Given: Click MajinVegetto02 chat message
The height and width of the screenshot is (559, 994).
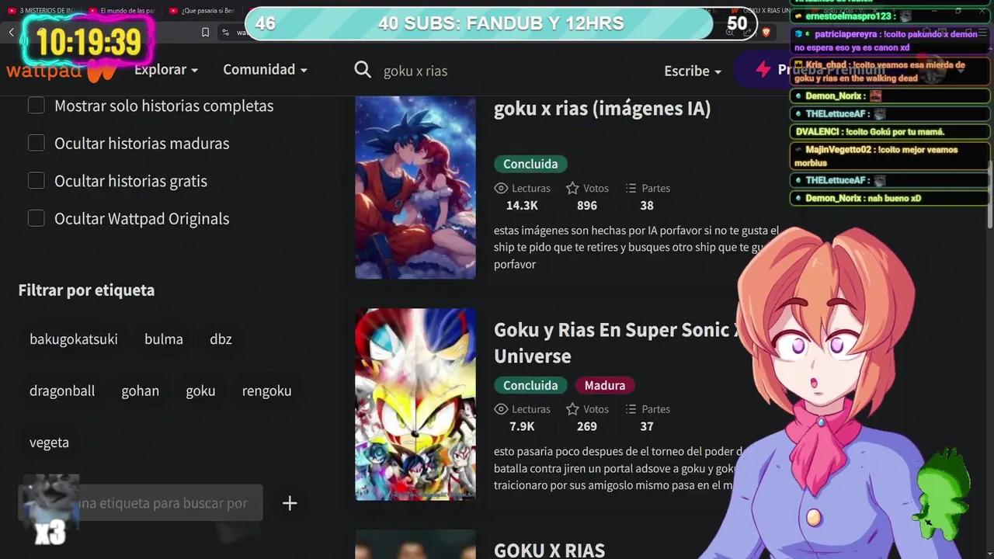Looking at the screenshot, I should coord(890,156).
